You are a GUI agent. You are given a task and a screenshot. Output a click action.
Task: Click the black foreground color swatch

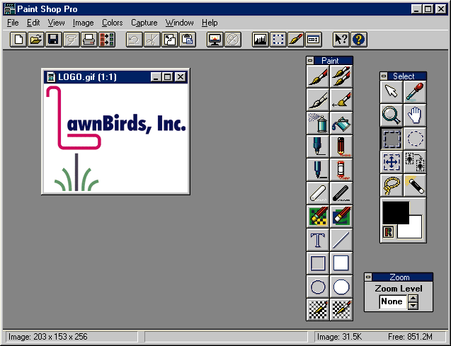tap(395, 212)
